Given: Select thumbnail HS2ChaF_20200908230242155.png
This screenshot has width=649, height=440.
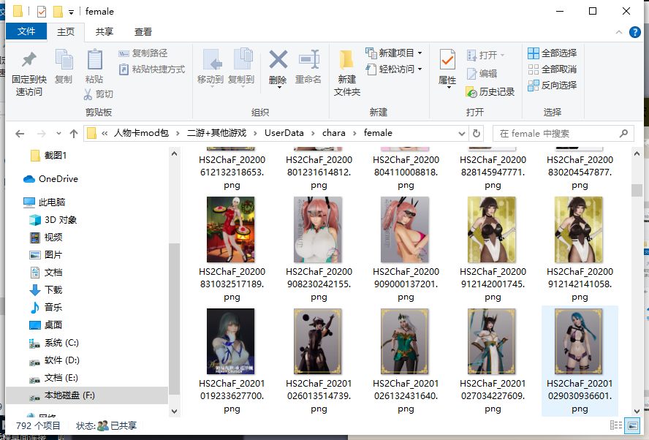Looking at the screenshot, I should (318, 230).
